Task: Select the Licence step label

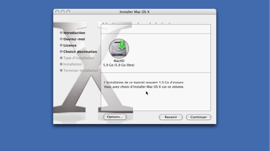Action: click(x=70, y=46)
